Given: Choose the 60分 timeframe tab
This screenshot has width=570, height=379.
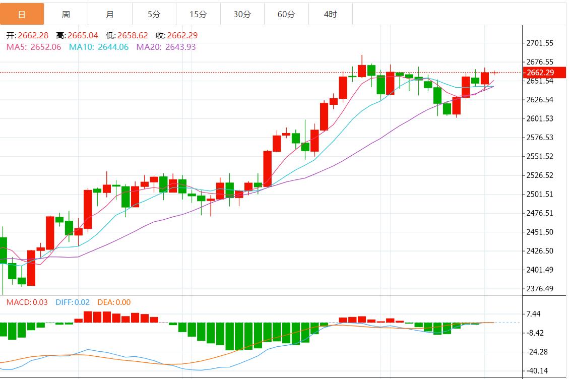Looking at the screenshot, I should (286, 14).
